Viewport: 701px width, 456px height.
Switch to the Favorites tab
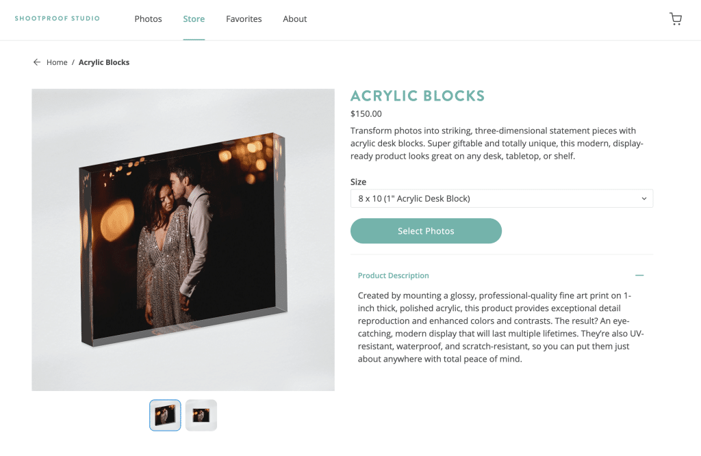(244, 18)
